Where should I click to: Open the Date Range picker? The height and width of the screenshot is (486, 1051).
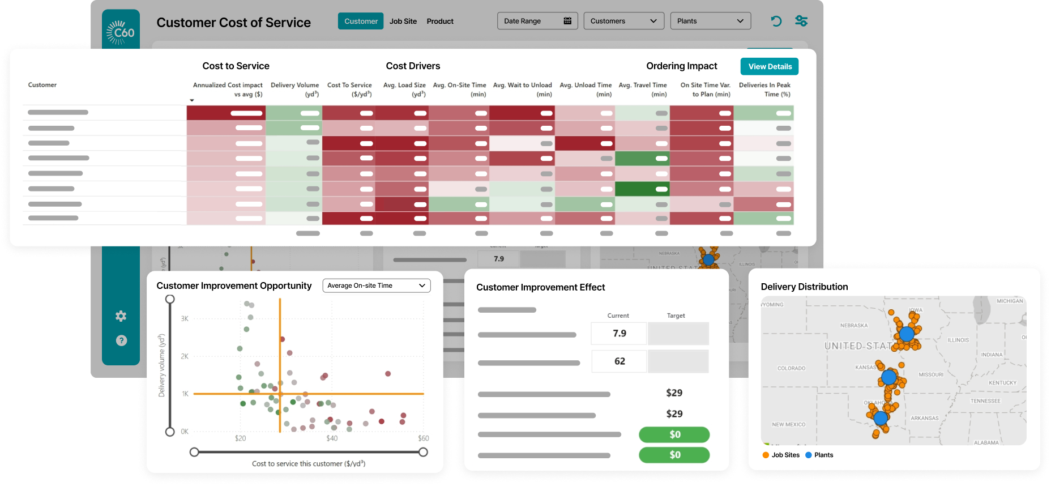click(537, 21)
